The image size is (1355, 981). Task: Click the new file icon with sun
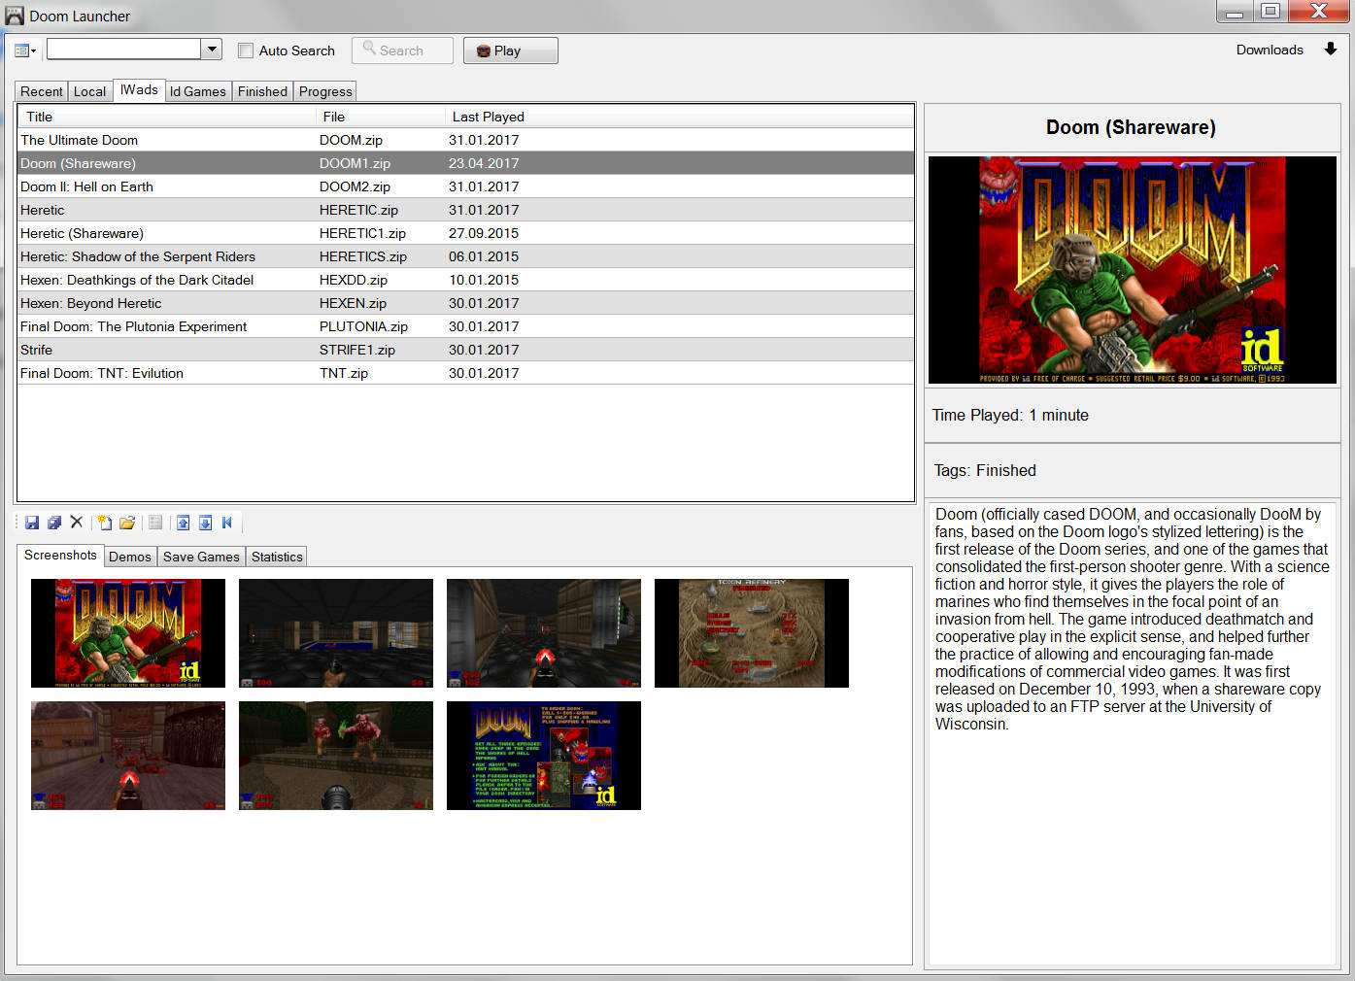click(105, 523)
